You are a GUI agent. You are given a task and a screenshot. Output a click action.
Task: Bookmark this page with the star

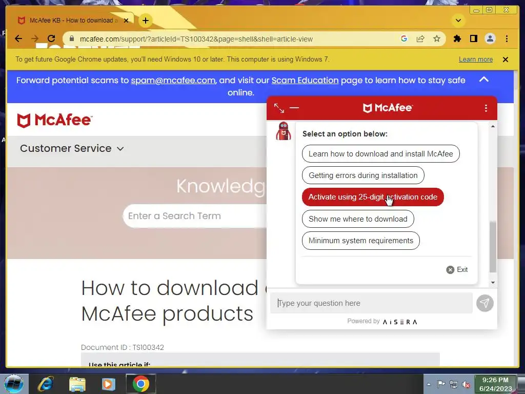[437, 38]
